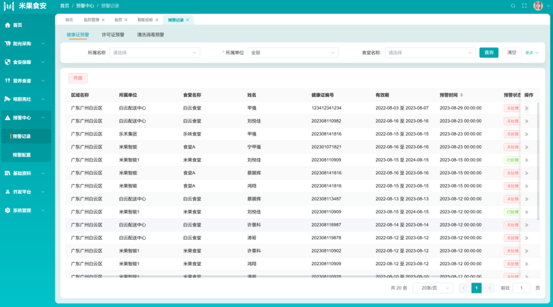Open row actions for 202308113487

[526, 199]
